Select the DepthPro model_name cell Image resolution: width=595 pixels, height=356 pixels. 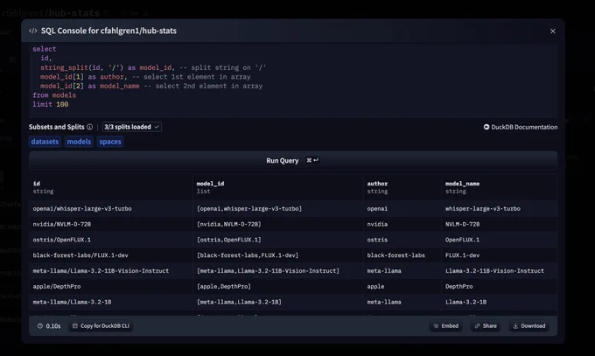click(500, 287)
